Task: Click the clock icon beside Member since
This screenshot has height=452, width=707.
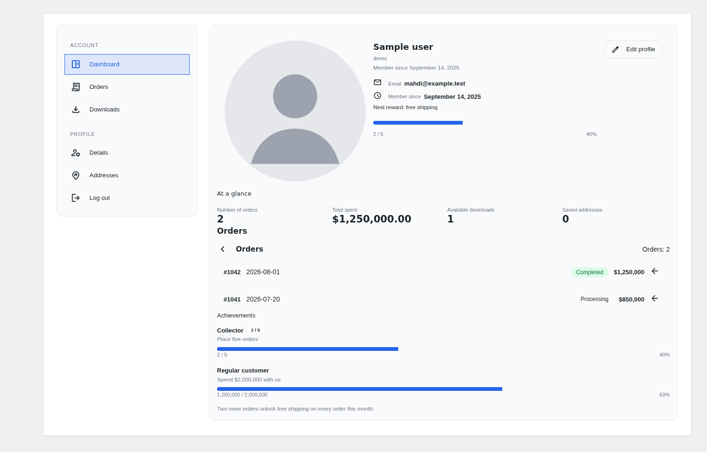Action: [x=378, y=95]
